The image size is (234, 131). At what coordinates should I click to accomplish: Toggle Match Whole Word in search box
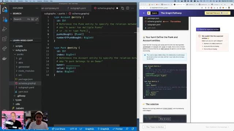tap(33, 19)
